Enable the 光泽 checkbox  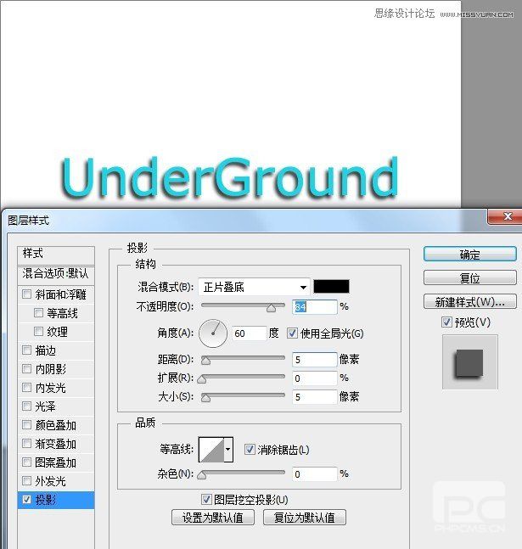[x=26, y=406]
